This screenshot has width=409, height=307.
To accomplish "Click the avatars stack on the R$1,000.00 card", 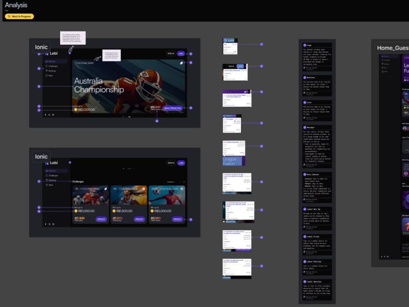I will (79, 218).
